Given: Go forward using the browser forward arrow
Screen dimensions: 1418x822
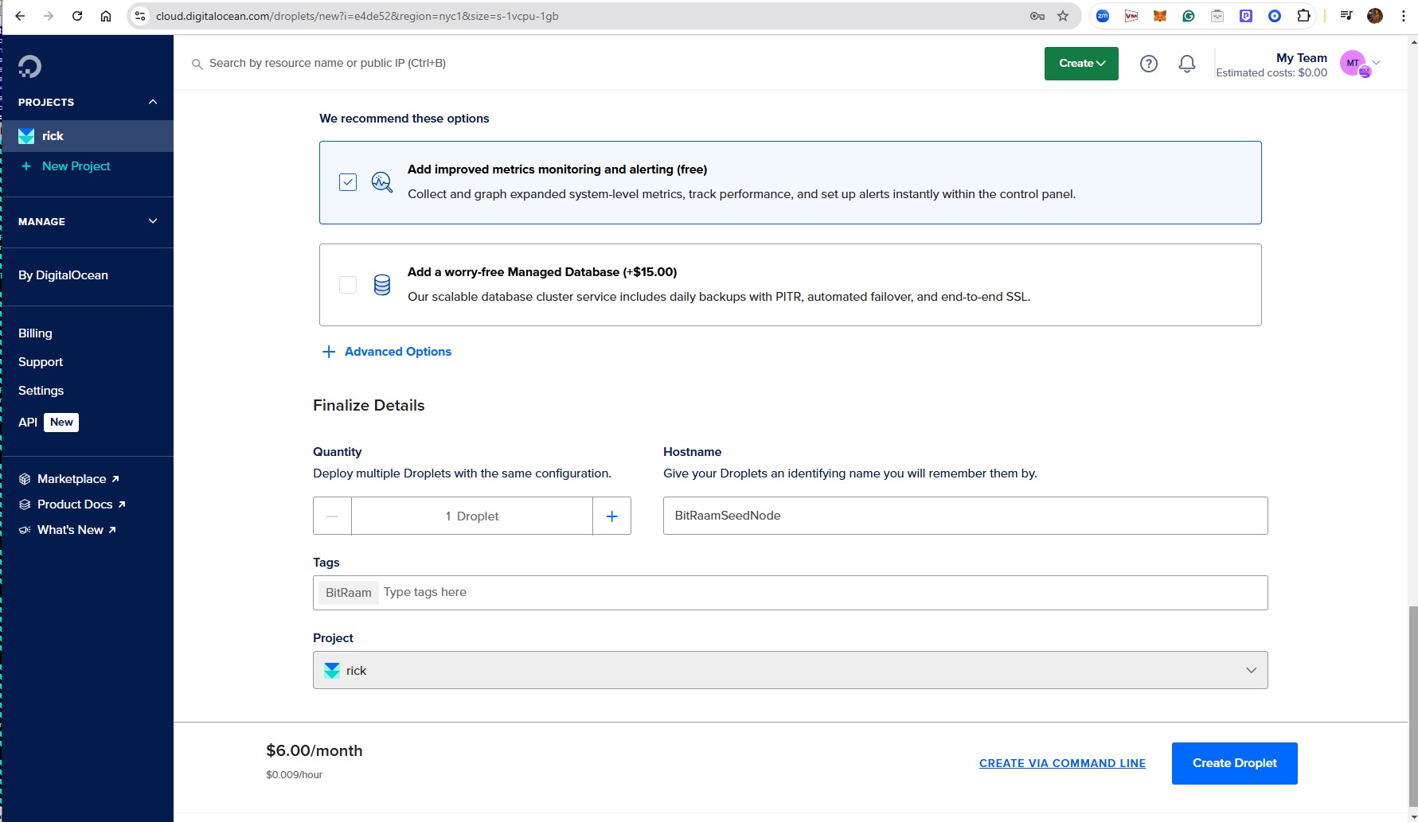Looking at the screenshot, I should point(49,16).
